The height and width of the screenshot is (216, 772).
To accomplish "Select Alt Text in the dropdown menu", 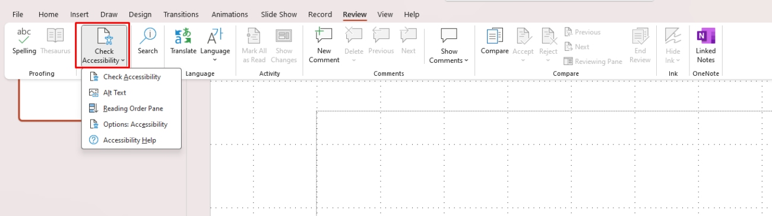I will coord(131,92).
